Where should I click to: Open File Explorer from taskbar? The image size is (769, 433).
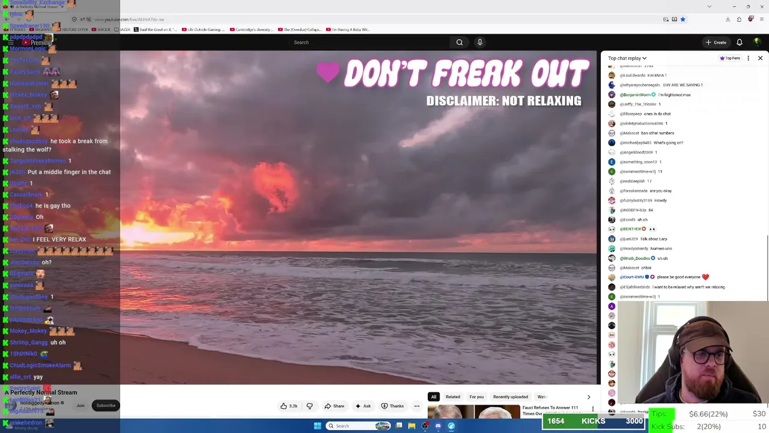click(412, 426)
